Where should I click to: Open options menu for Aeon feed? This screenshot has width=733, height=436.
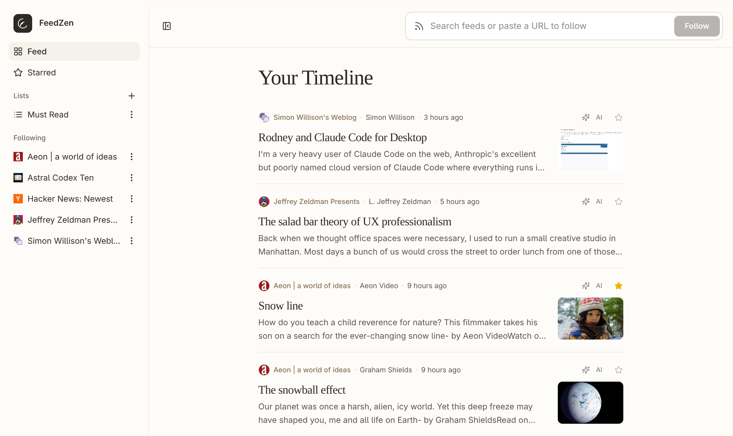[x=131, y=157]
